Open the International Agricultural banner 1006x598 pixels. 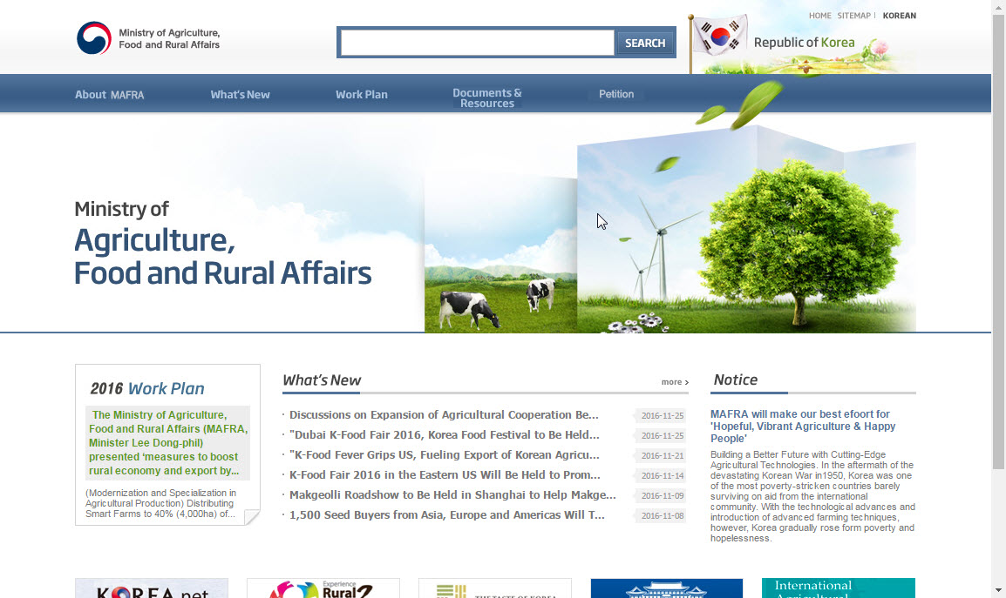pos(838,589)
